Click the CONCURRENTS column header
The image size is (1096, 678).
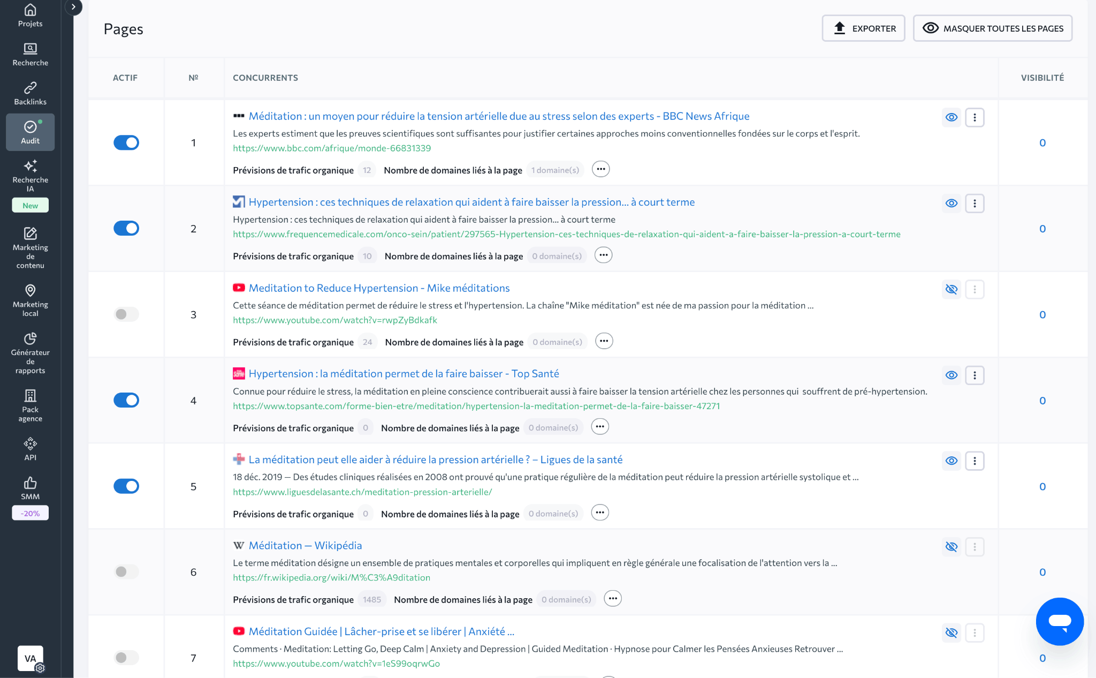[265, 78]
